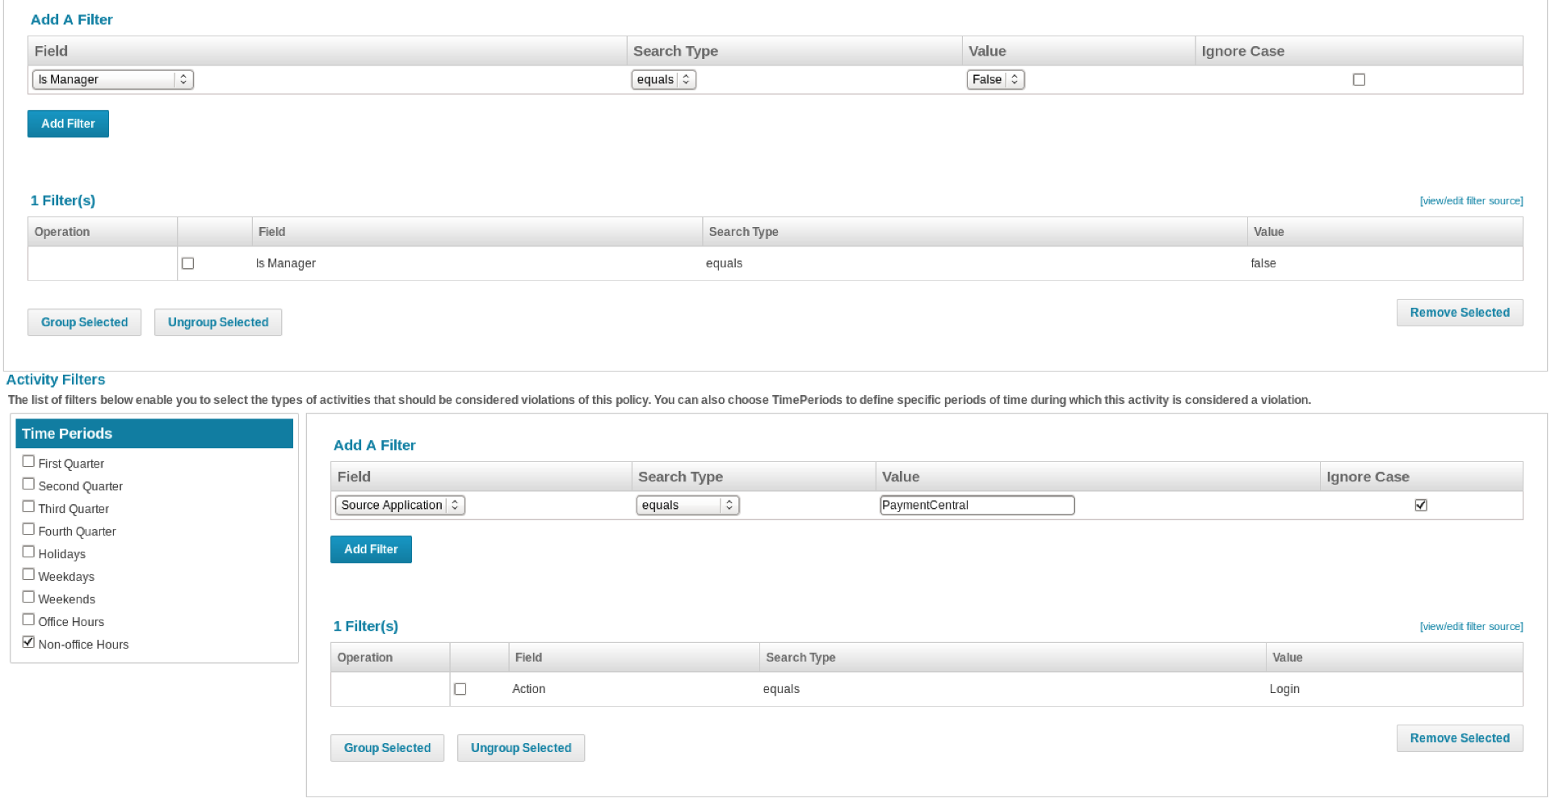Click Add Filter button under Is Manager
Image resolution: width=1551 pixels, height=811 pixels.
(68, 124)
